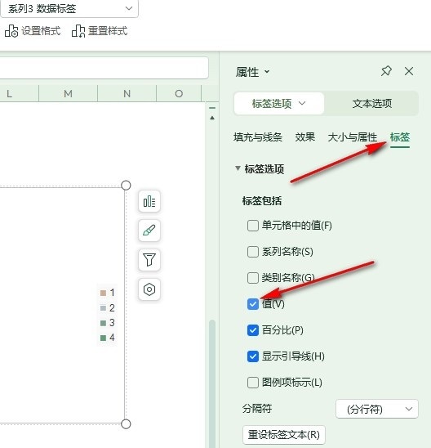Open chart elements quick button
The width and height of the screenshot is (431, 448).
point(149,201)
